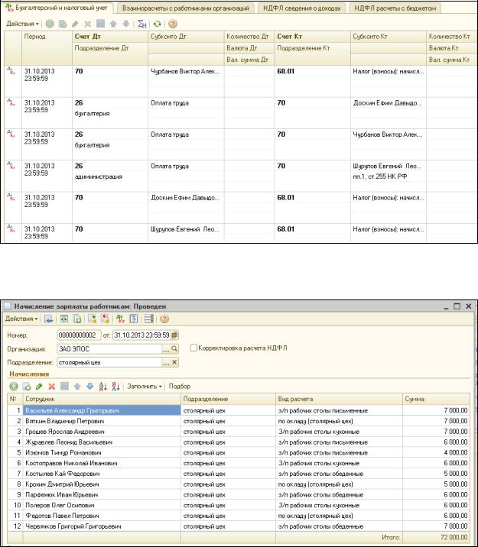
Task: Click the magnifier open icon in the Организация field
Action: pos(174,349)
